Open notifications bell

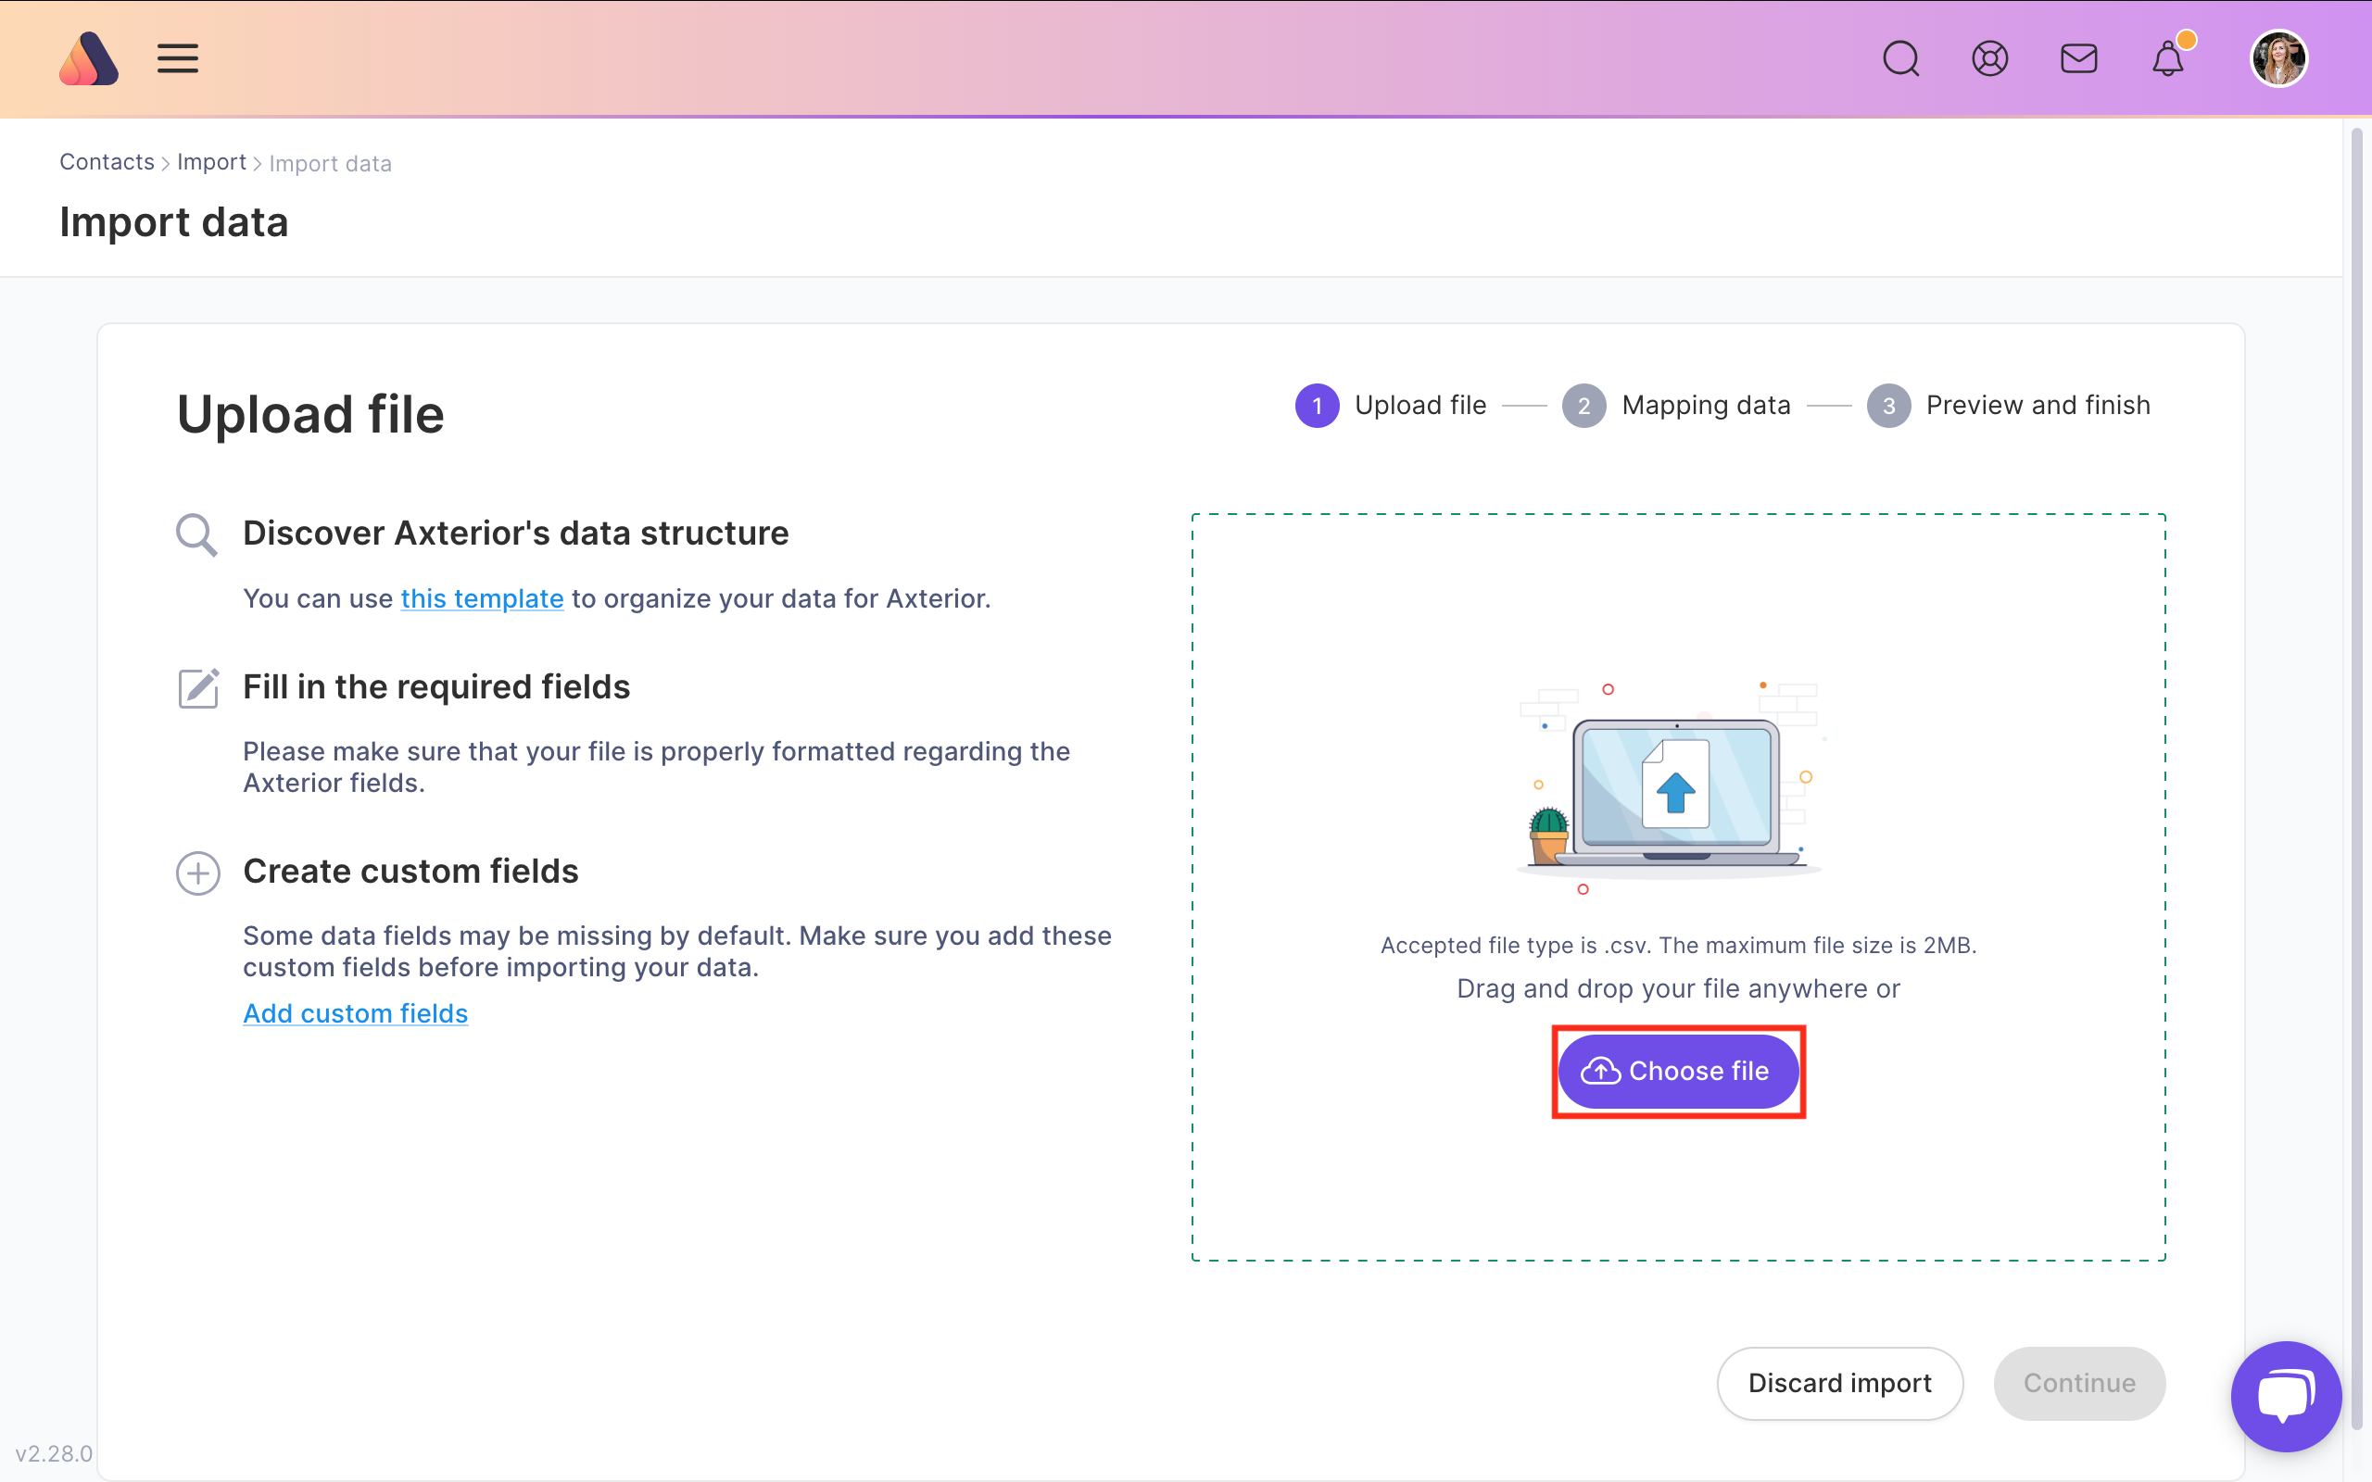(x=2168, y=58)
